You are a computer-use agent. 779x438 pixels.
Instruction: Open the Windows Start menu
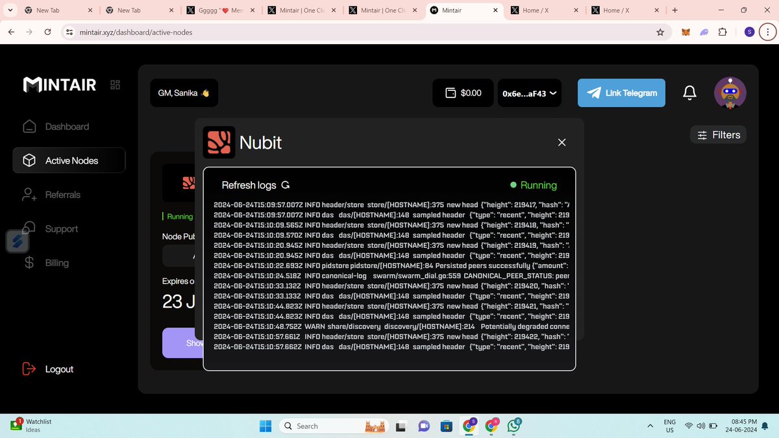pos(266,426)
